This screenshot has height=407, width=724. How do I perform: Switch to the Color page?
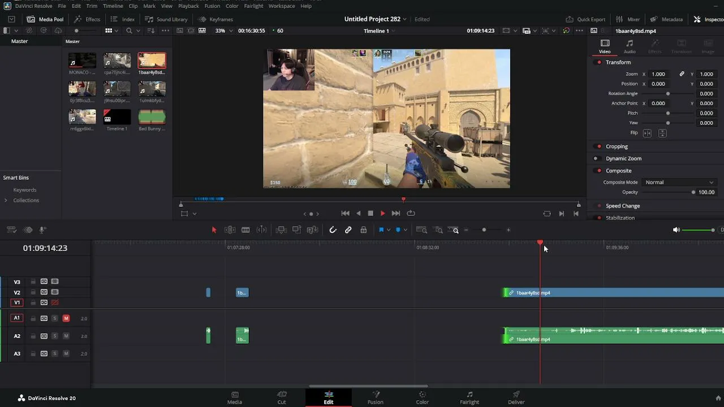coord(422,397)
